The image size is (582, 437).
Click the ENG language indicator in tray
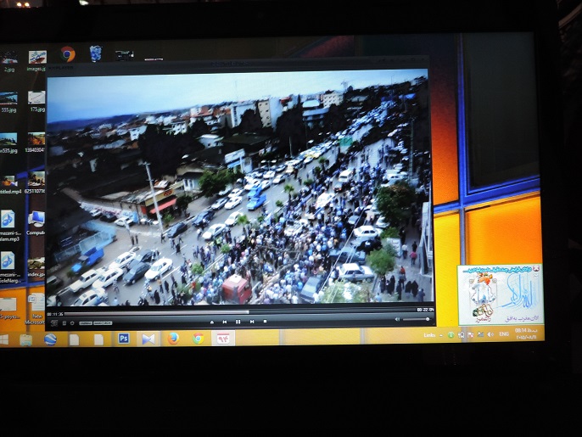coord(503,334)
